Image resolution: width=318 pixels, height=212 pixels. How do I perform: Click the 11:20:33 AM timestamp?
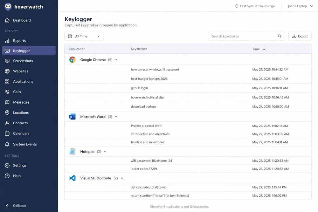point(280,161)
